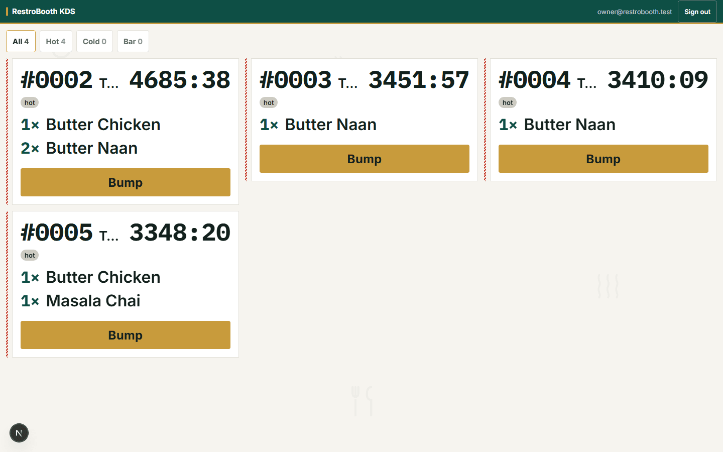This screenshot has width=723, height=452.
Task: Click hot tag on order #0004
Action: (508, 102)
